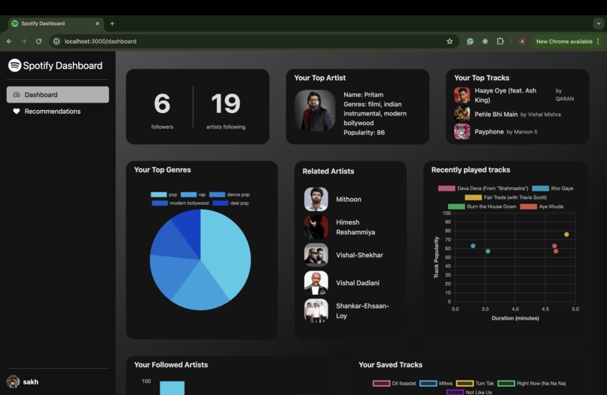Click the 19 artists following count
607x395 pixels.
[x=226, y=103]
